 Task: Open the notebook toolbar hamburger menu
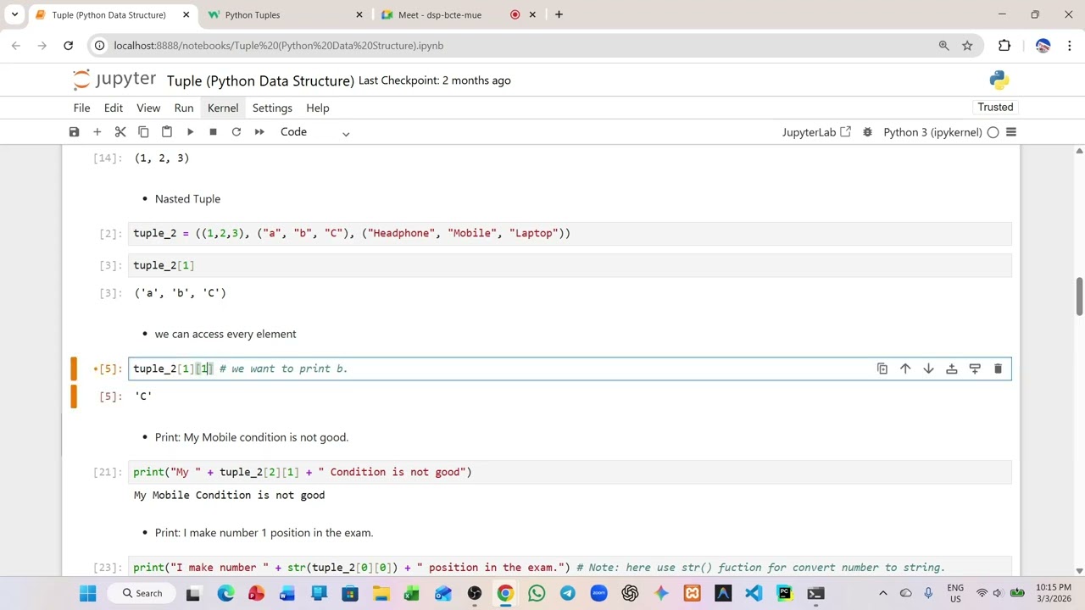coord(1010,132)
